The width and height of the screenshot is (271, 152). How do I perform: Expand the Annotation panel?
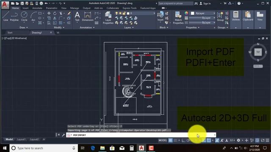pyautogui.click(x=87, y=27)
